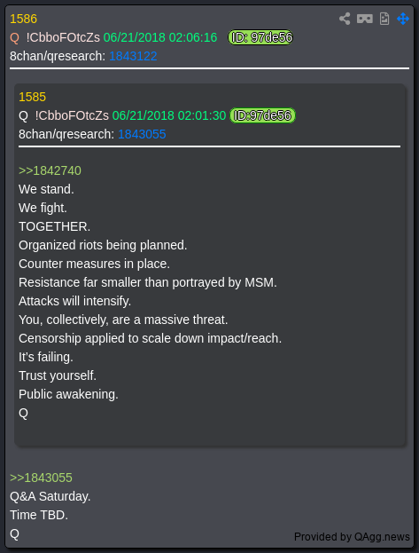Click timestamp 06/21/2018 02:06:16
Screen dimensions: 419x553
tap(160, 37)
